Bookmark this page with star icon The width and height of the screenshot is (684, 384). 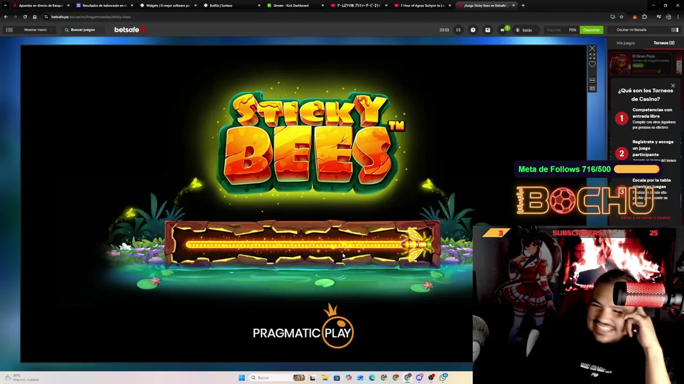click(x=621, y=17)
